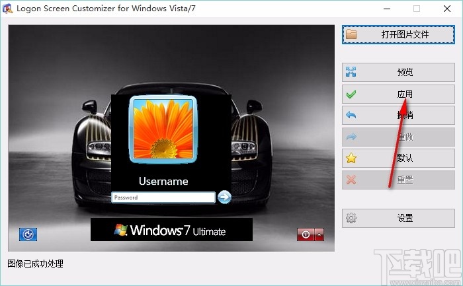Screen dimensions: 463x286
Task: Click the red power button in preview
Action: (306, 234)
